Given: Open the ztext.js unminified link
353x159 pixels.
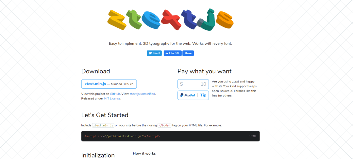Looking at the screenshot, I should click(142, 94).
